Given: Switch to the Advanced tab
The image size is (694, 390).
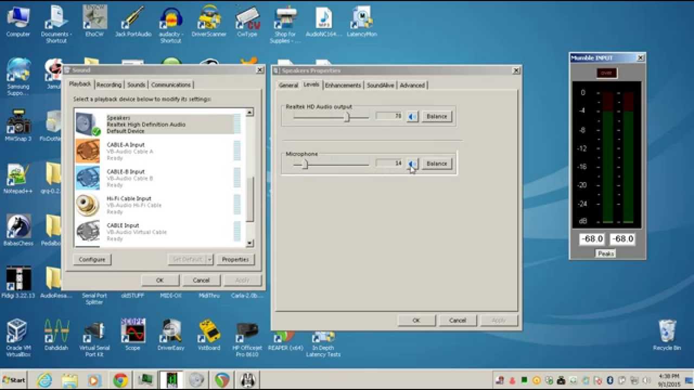Looking at the screenshot, I should point(412,85).
